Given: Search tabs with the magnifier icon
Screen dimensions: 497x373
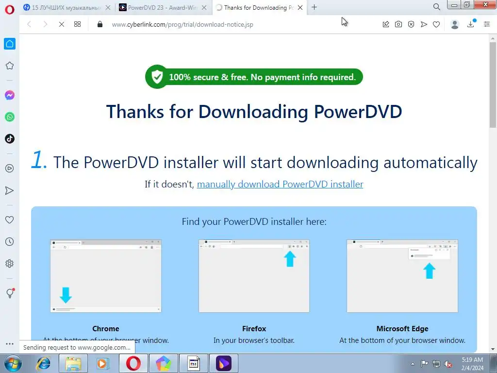Looking at the screenshot, I should pyautogui.click(x=436, y=7).
